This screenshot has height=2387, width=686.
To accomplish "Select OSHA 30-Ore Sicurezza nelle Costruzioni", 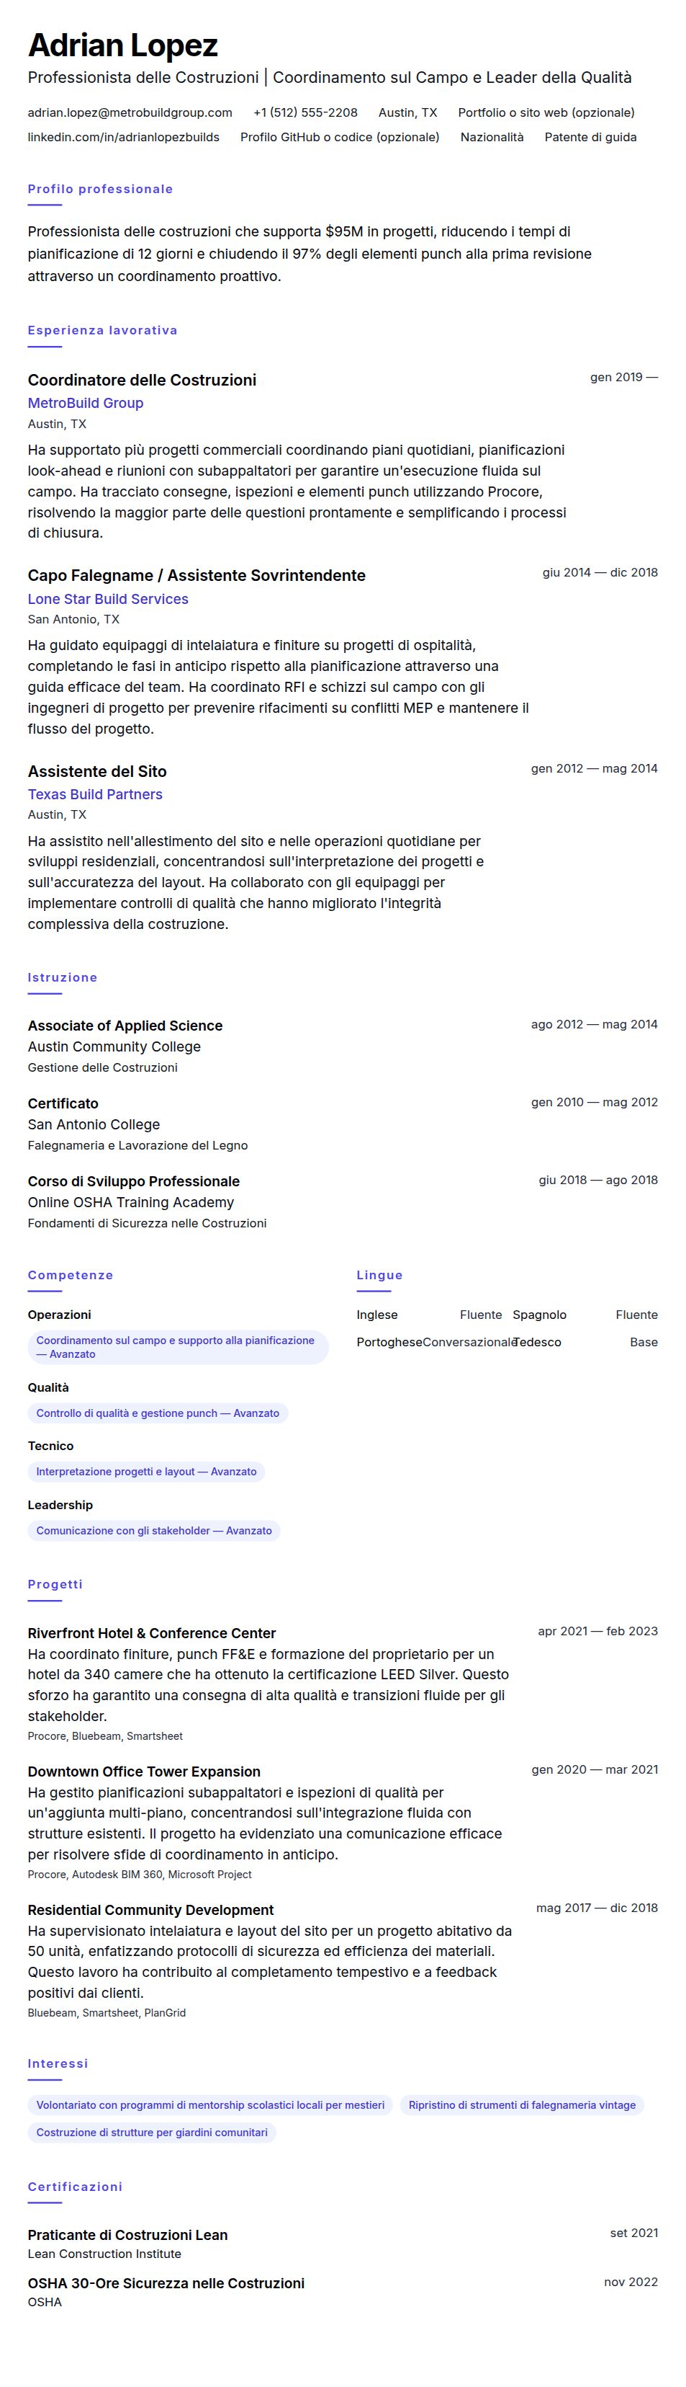I will [x=166, y=2283].
